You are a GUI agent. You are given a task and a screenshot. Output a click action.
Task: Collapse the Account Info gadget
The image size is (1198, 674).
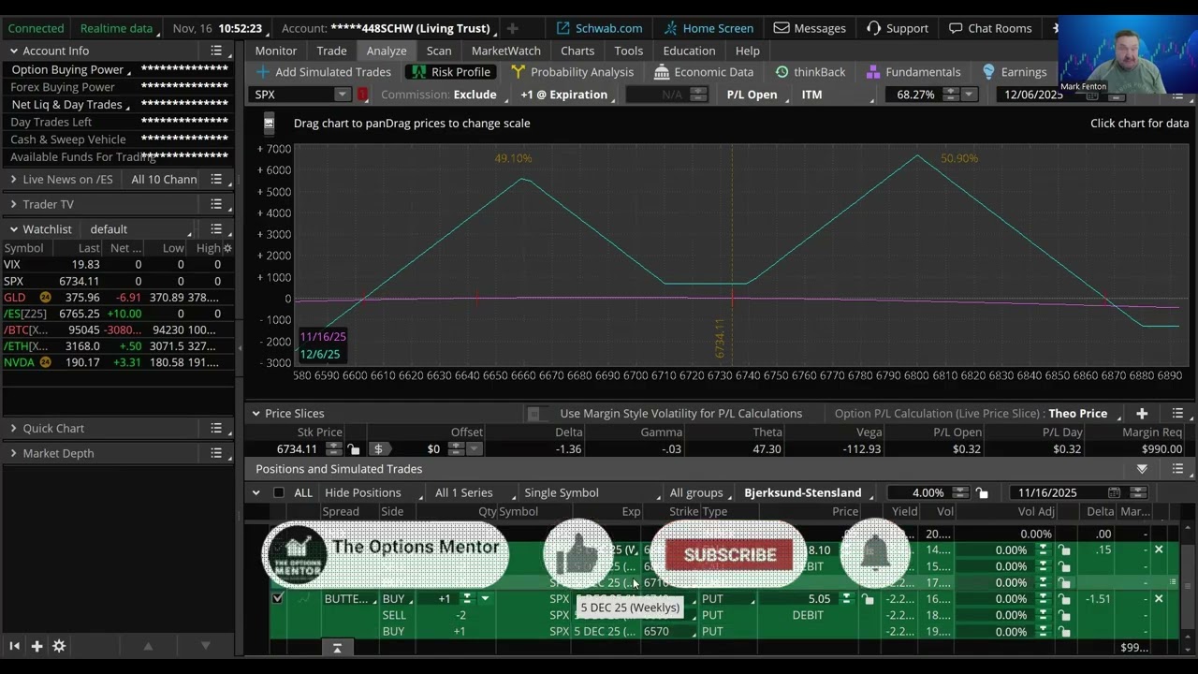[x=14, y=51]
